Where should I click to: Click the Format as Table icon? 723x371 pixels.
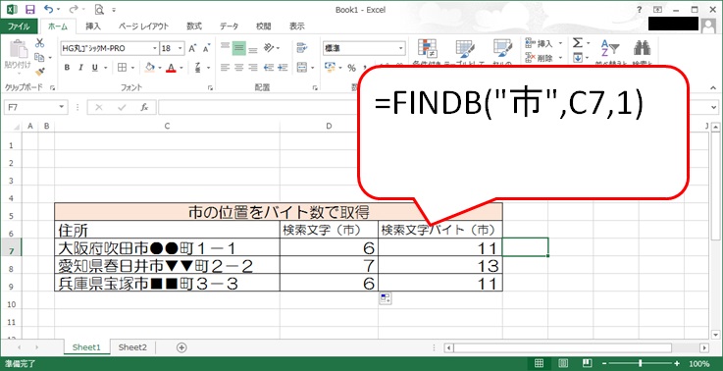465,48
